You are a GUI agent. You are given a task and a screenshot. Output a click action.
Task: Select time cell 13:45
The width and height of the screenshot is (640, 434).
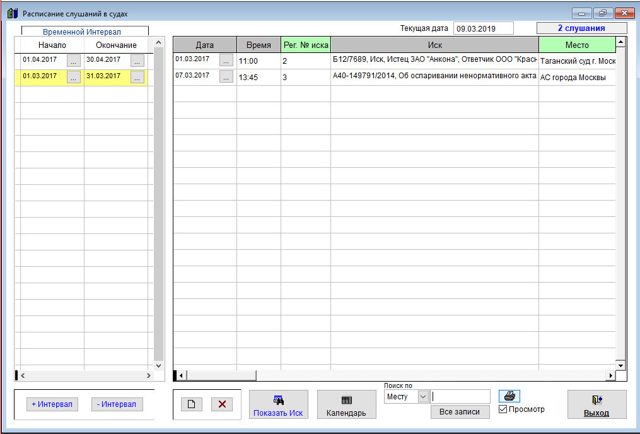pos(259,77)
